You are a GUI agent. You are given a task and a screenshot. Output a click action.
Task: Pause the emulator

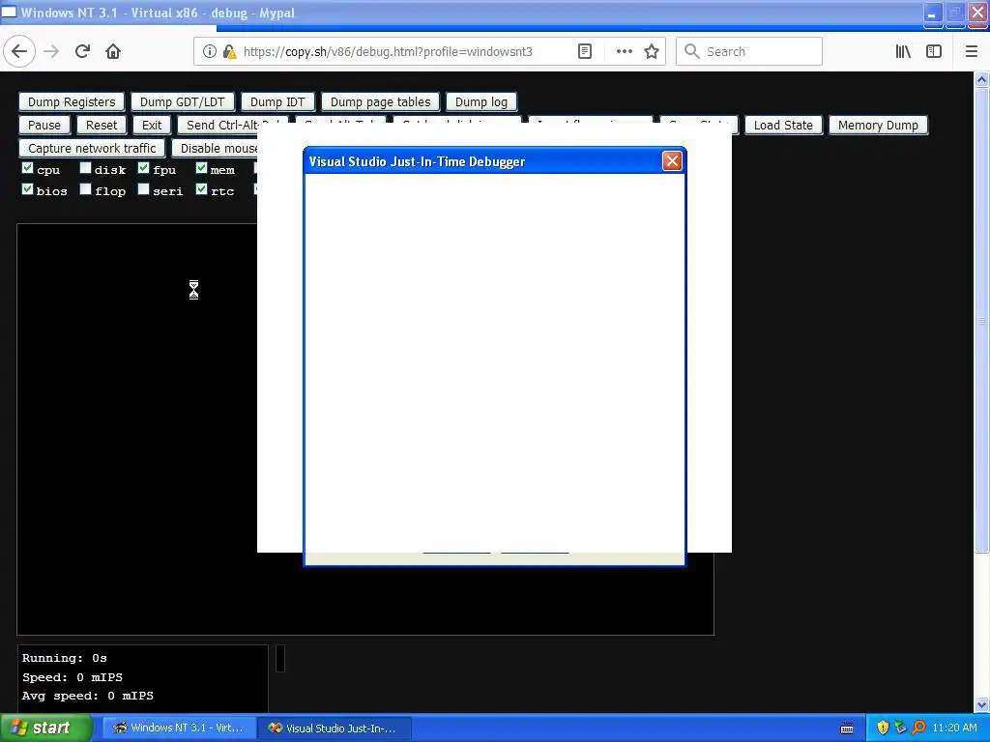pos(44,126)
